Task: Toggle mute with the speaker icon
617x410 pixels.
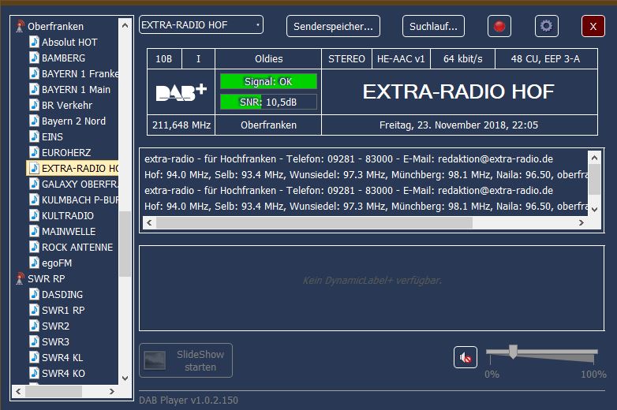Action: (466, 358)
